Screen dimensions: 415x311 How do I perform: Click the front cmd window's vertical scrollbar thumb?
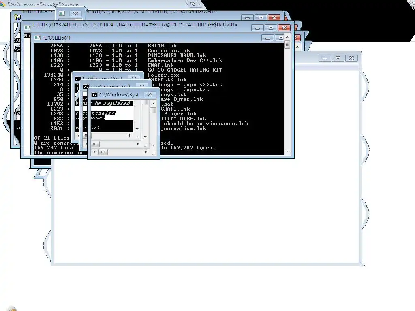point(153,110)
